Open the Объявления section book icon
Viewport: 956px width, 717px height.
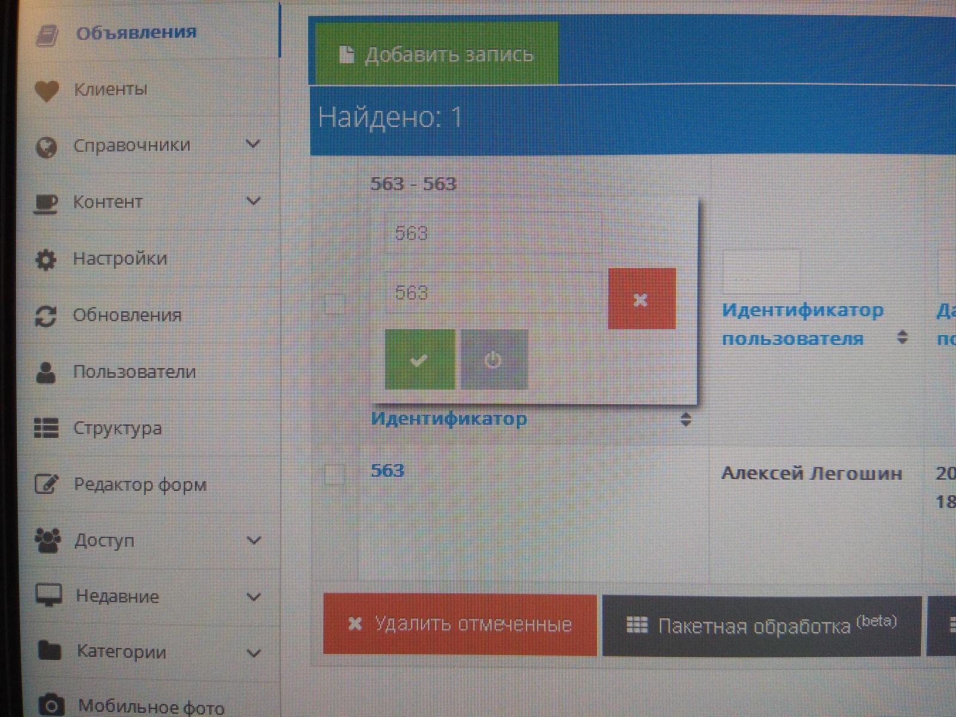[47, 35]
